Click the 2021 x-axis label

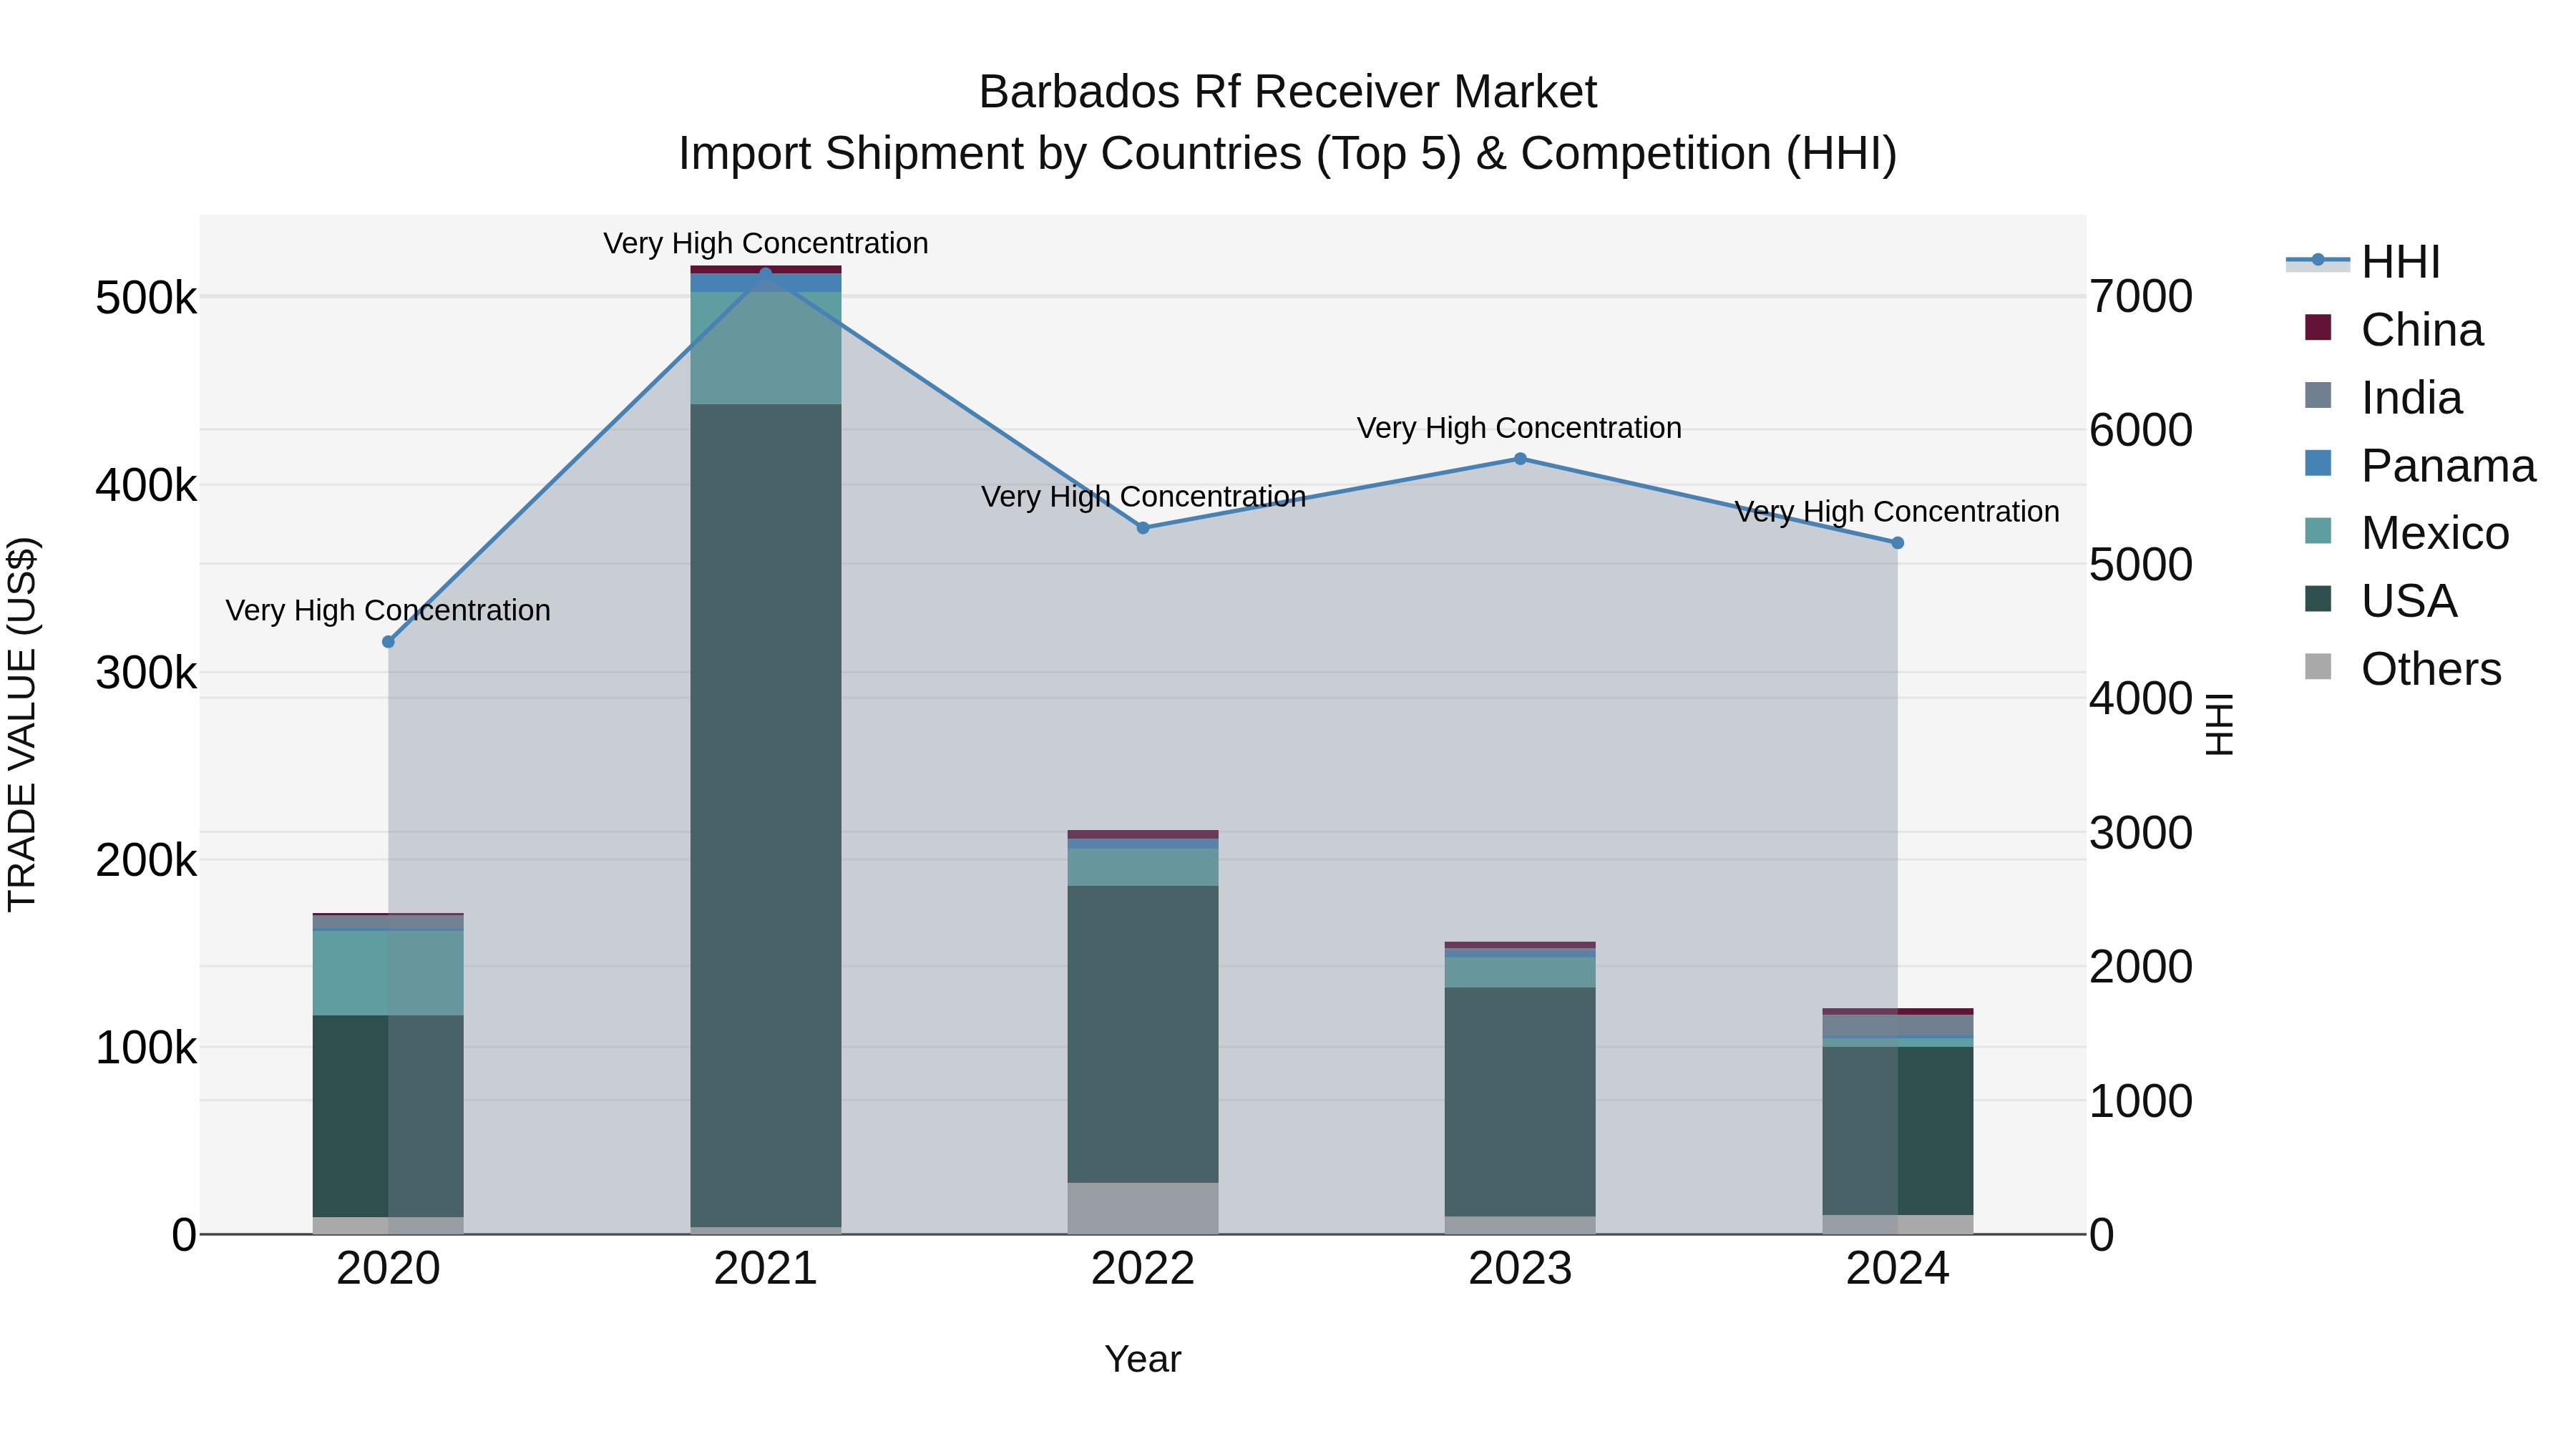[766, 1269]
